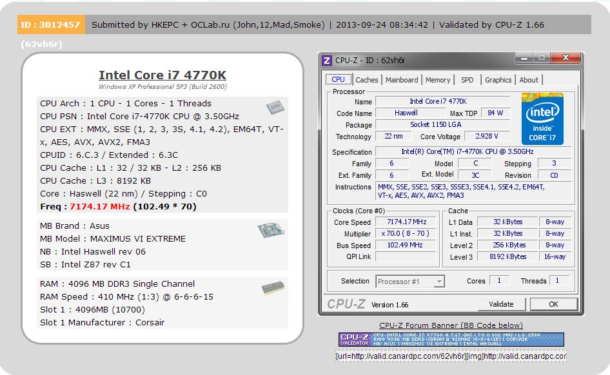Click the RAM module icon beside RAM row
The width and height of the screenshot is (610, 375).
[273, 288]
